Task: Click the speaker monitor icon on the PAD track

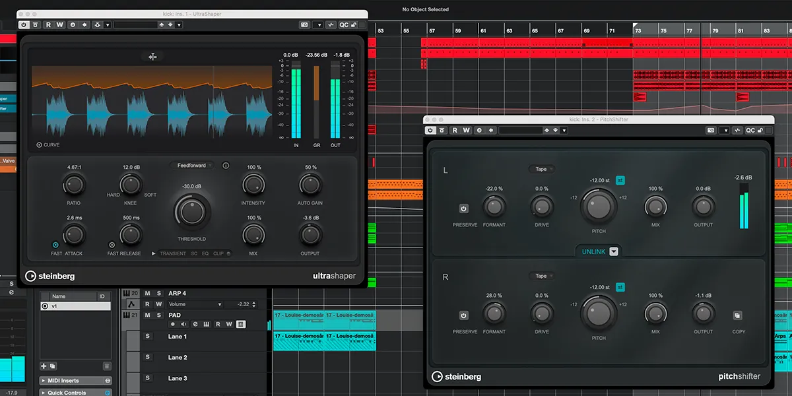Action: point(183,324)
